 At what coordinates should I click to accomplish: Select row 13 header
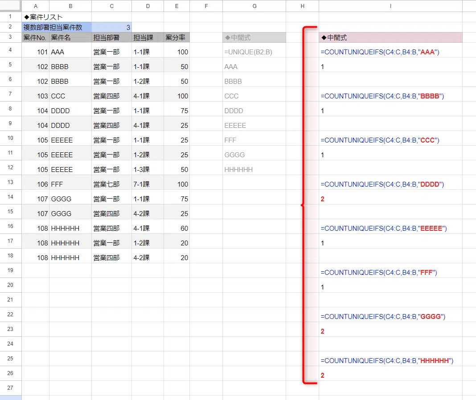click(10, 182)
